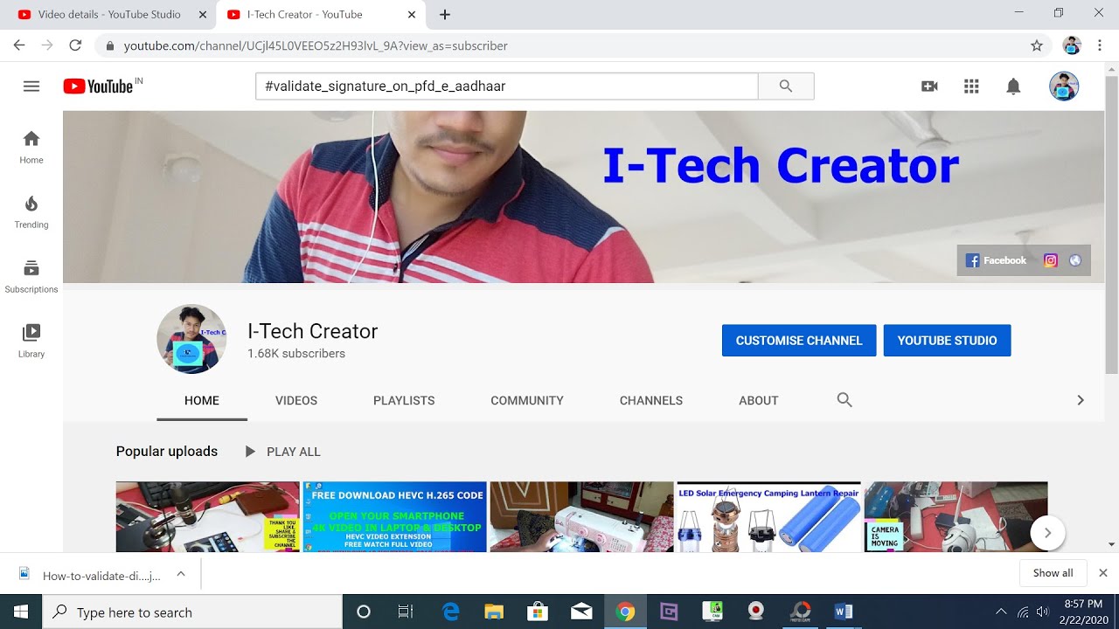Go to Home in the sidebar
The height and width of the screenshot is (629, 1119).
click(x=31, y=147)
